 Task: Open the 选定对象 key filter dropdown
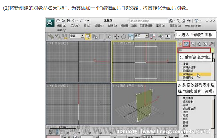(x=154, y=137)
